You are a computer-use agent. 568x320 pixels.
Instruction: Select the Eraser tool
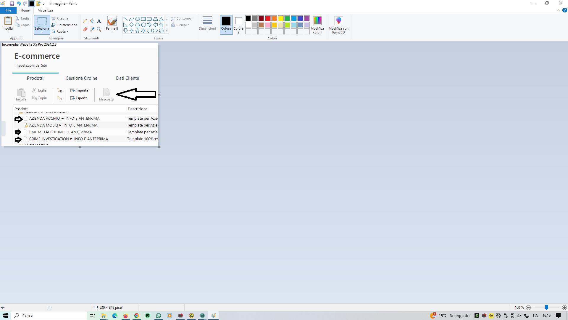[x=85, y=29]
